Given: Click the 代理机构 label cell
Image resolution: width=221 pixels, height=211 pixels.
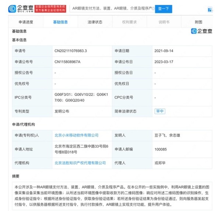Looking at the screenshot, I should coord(32,163).
